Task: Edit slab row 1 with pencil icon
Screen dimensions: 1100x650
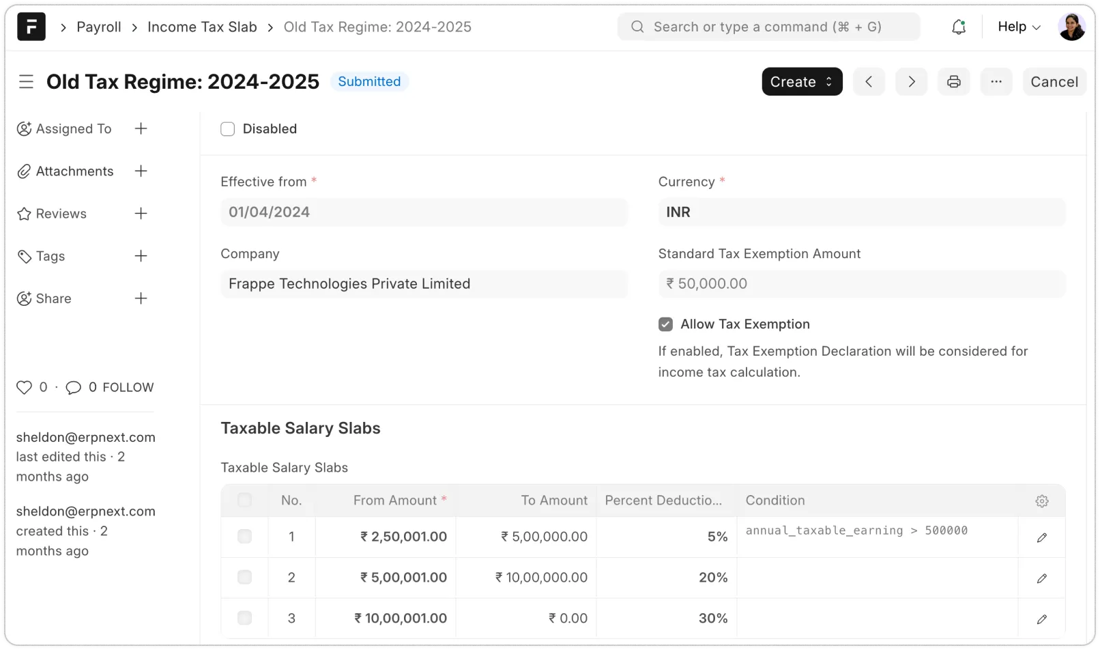Action: [x=1041, y=538]
